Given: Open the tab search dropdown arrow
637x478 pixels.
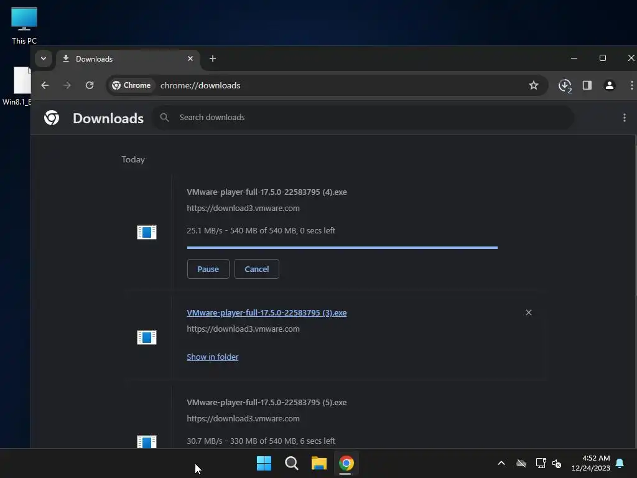Looking at the screenshot, I should [x=43, y=59].
